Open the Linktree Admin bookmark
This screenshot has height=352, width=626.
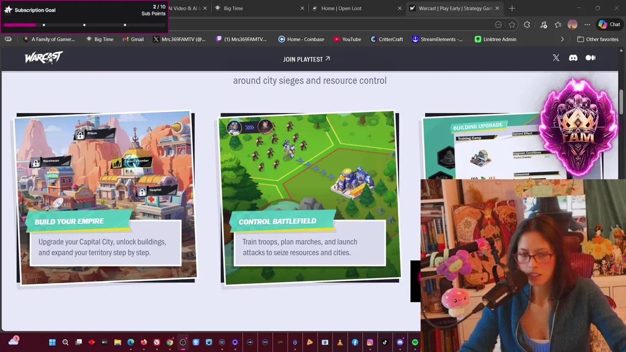tap(495, 39)
